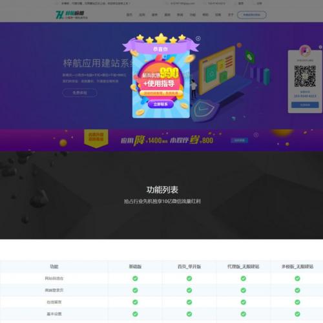The image size is (323, 323).
Task: Click 在线留言 checkmark under 代理版_无限建站
Action: click(244, 302)
